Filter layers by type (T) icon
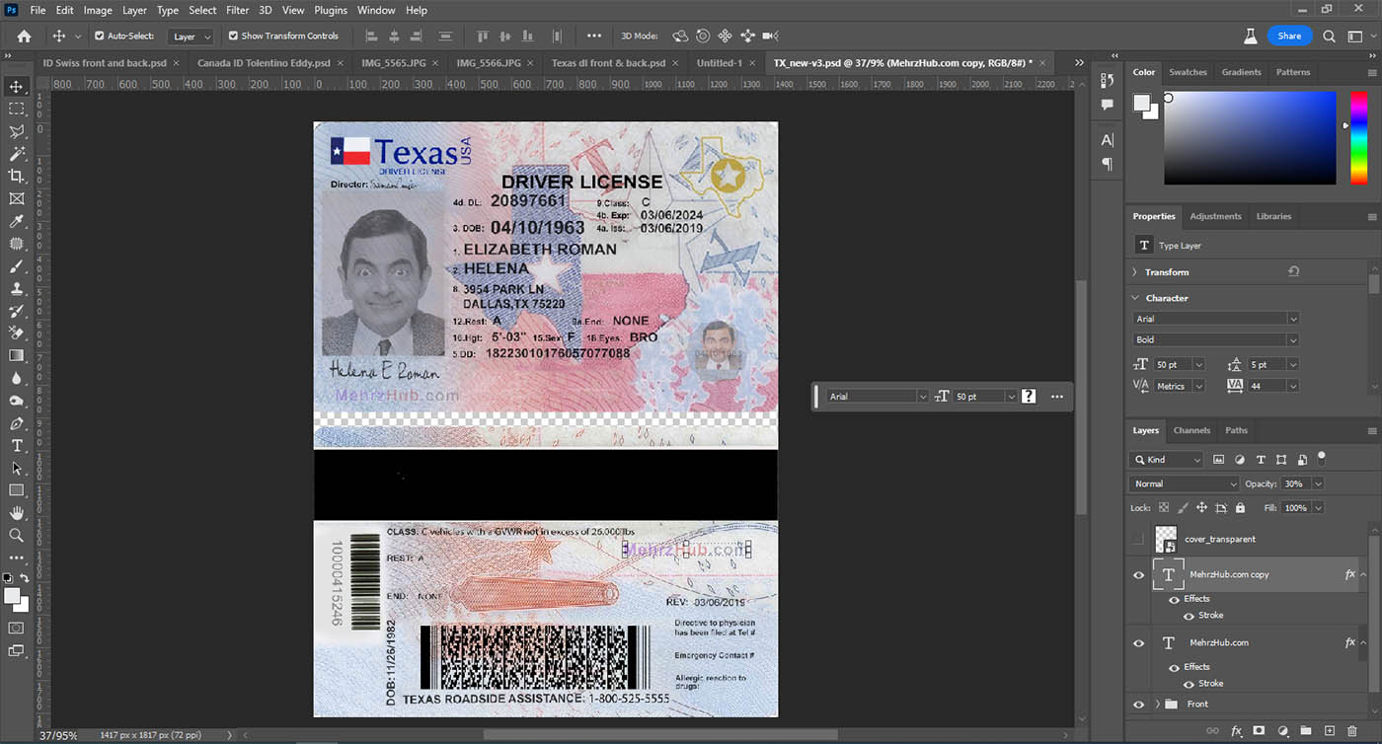1382x744 pixels. (1261, 460)
